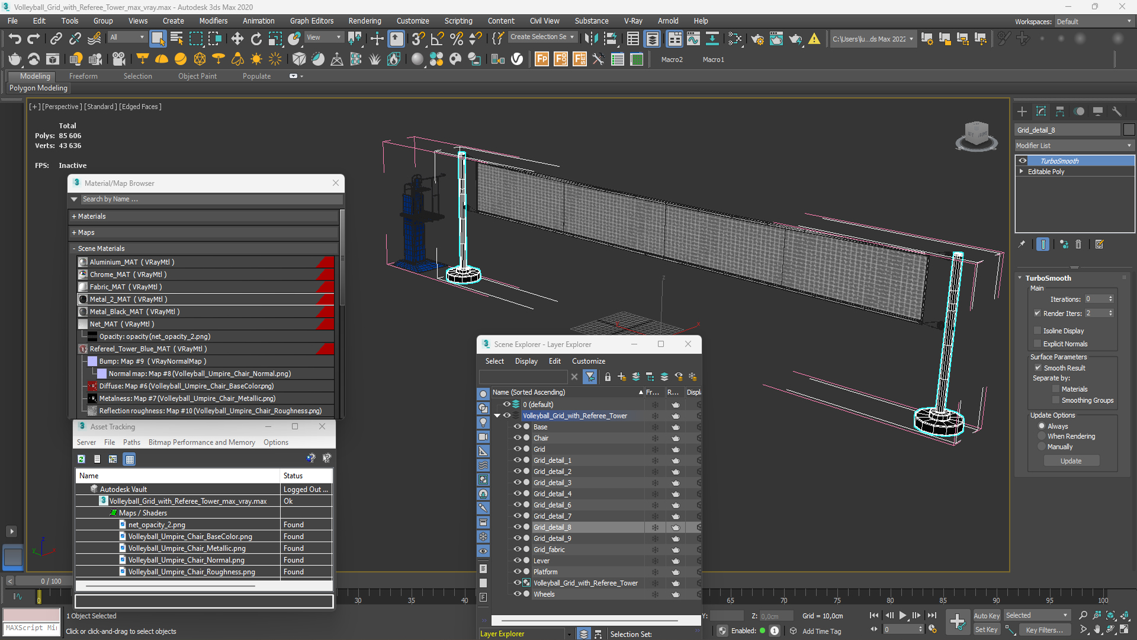Click the object color swatch beside Grid_detail_8
This screenshot has height=640, width=1137.
coord(1129,130)
